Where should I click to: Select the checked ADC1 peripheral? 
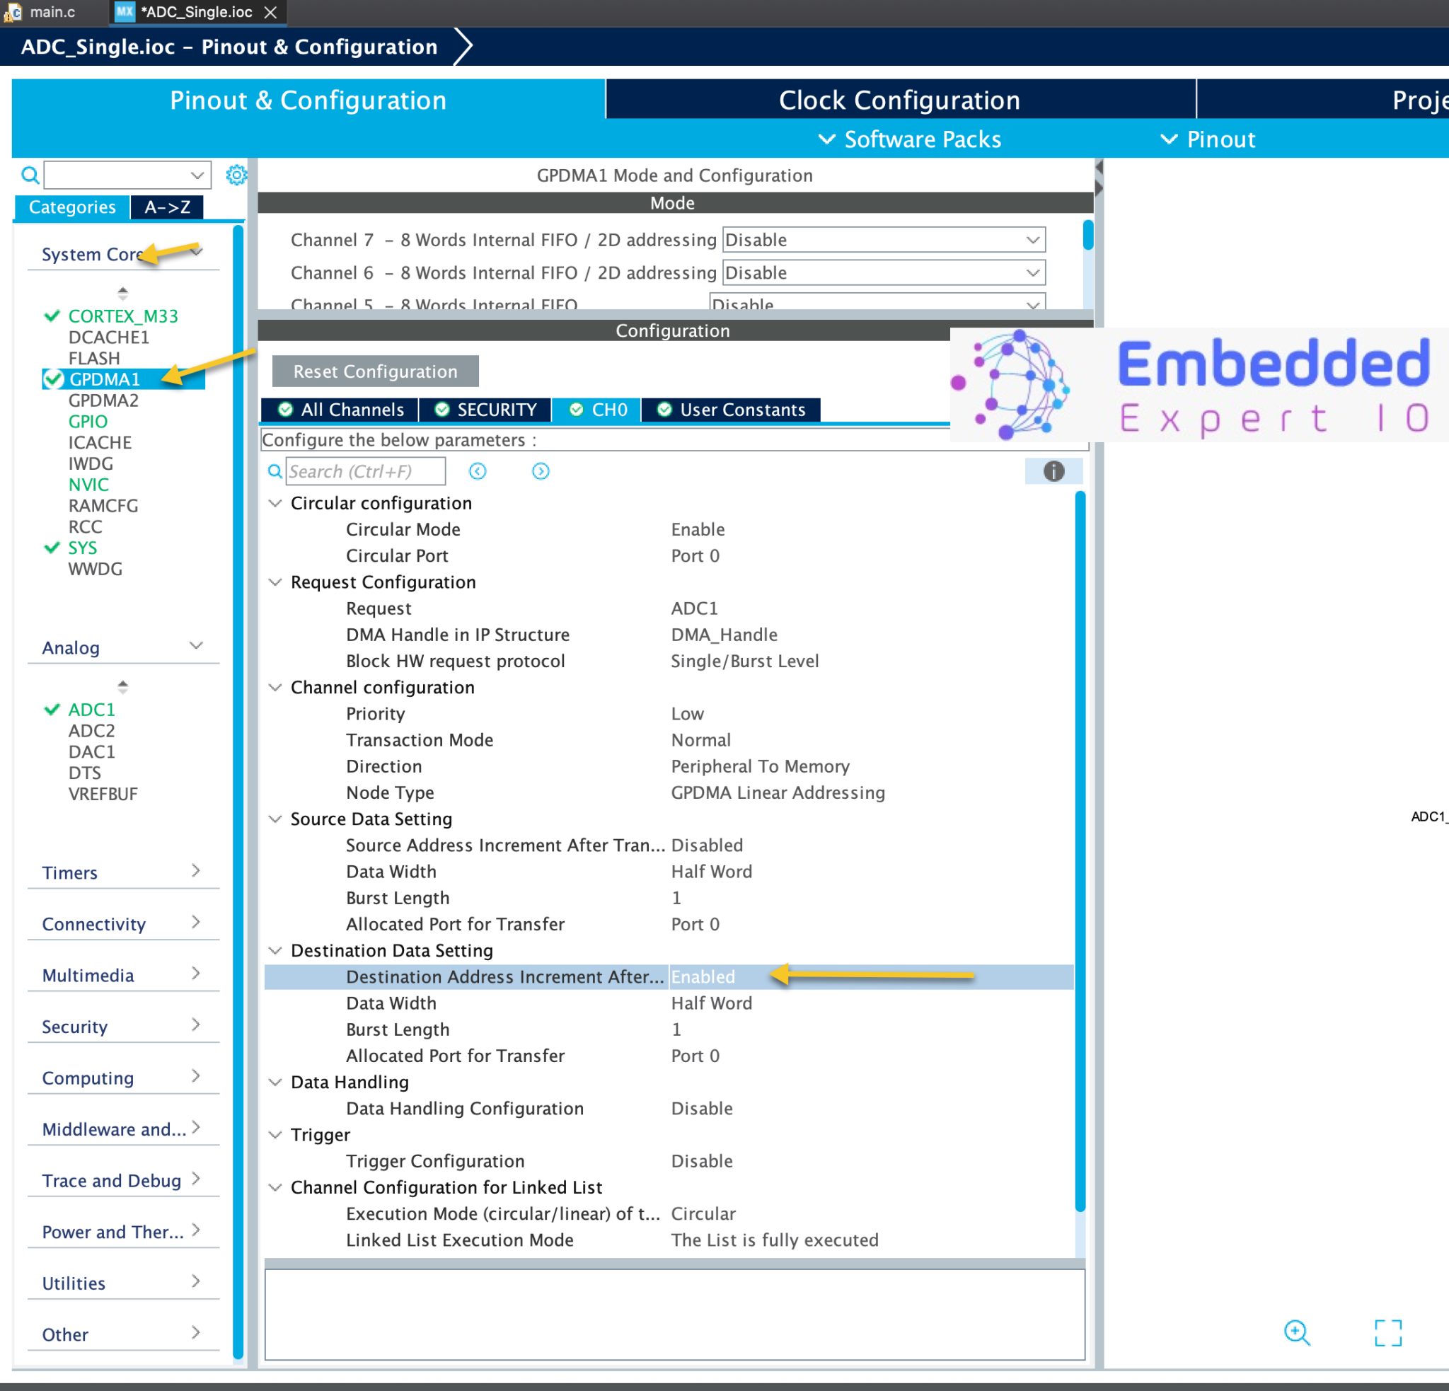91,710
